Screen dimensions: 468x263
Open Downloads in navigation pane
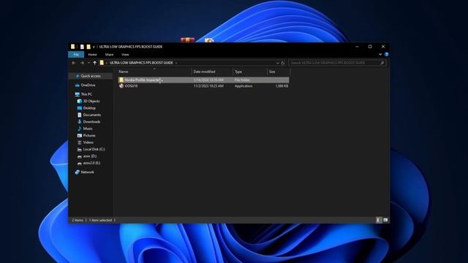(x=91, y=122)
